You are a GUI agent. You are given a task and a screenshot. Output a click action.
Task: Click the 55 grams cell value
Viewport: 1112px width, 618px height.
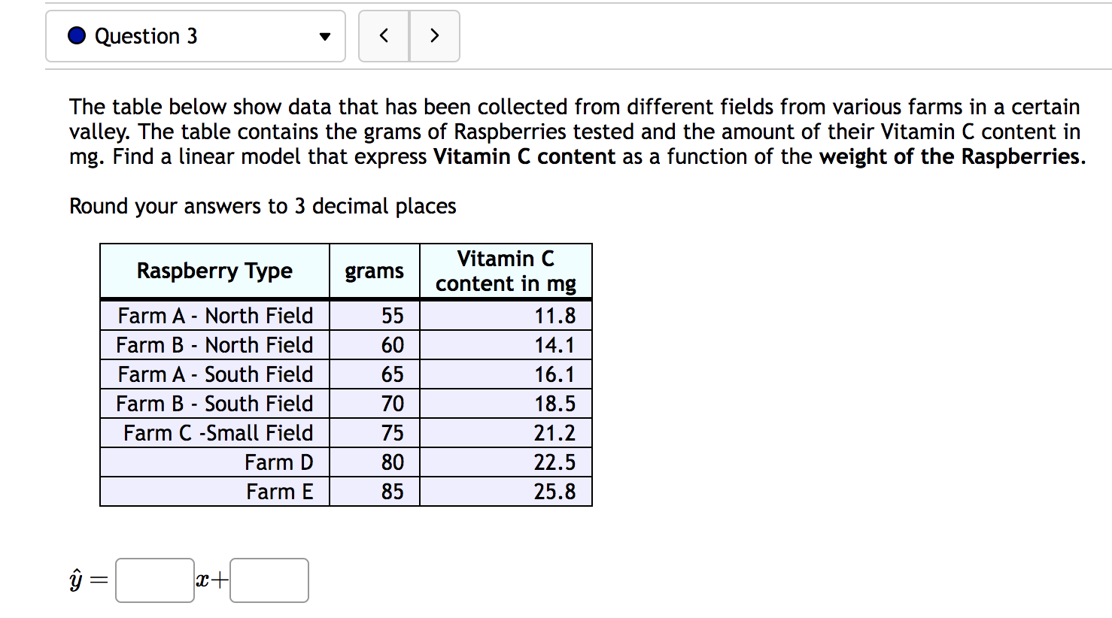[x=392, y=316]
